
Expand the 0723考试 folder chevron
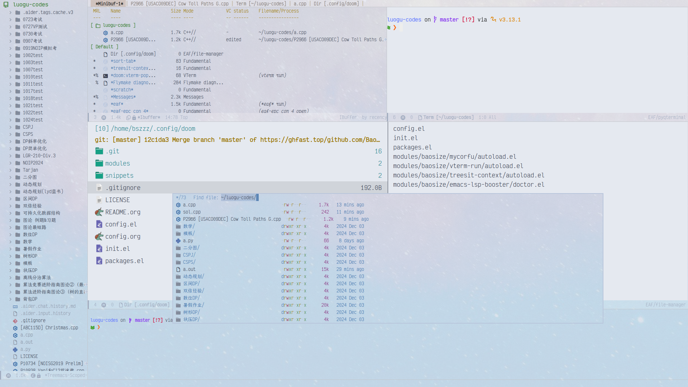(x=10, y=19)
